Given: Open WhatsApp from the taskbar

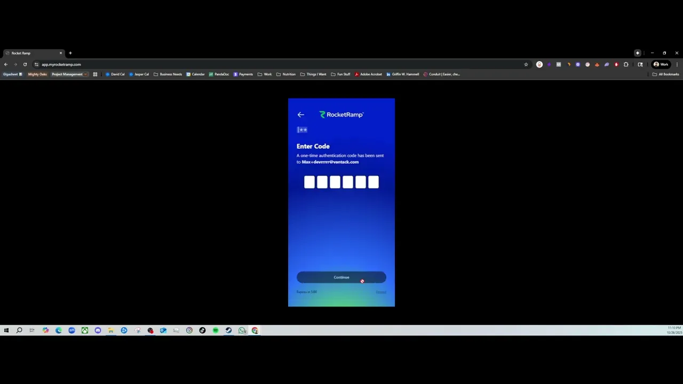Looking at the screenshot, I should [x=242, y=331].
